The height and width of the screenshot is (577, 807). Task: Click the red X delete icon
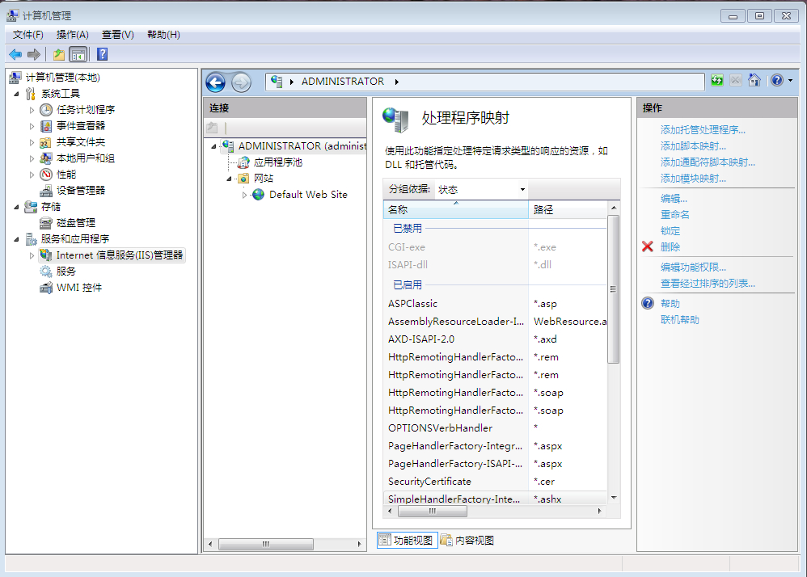point(648,246)
